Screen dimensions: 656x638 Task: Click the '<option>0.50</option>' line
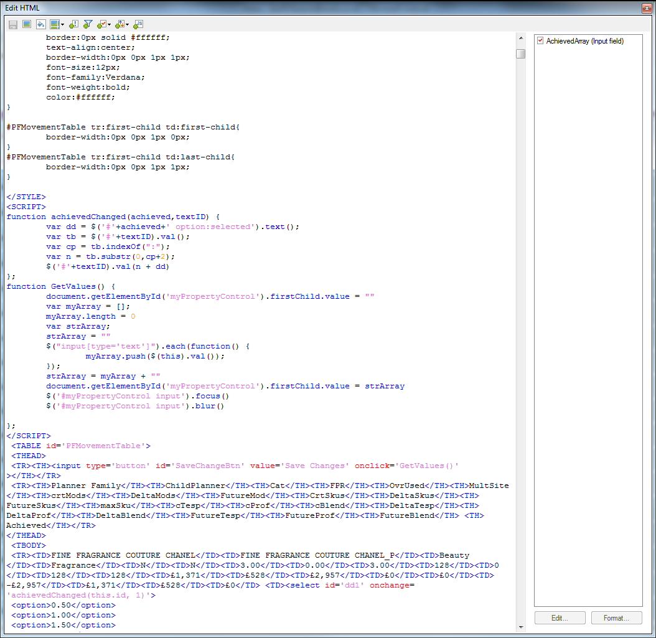point(63,606)
